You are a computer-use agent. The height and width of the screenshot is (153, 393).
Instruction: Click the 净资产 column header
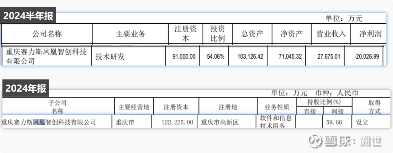click(292, 34)
